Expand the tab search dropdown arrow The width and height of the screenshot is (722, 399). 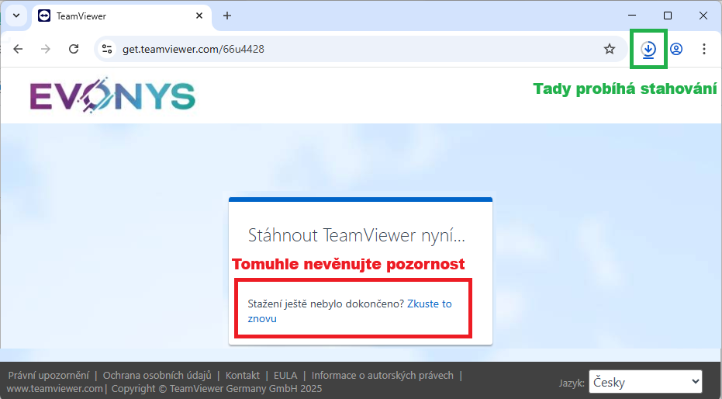click(16, 16)
